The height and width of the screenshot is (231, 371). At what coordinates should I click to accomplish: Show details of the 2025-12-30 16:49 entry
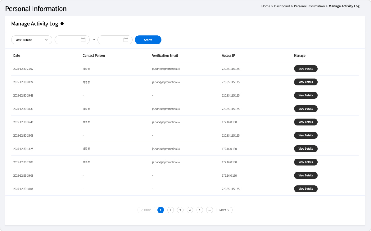(306, 122)
